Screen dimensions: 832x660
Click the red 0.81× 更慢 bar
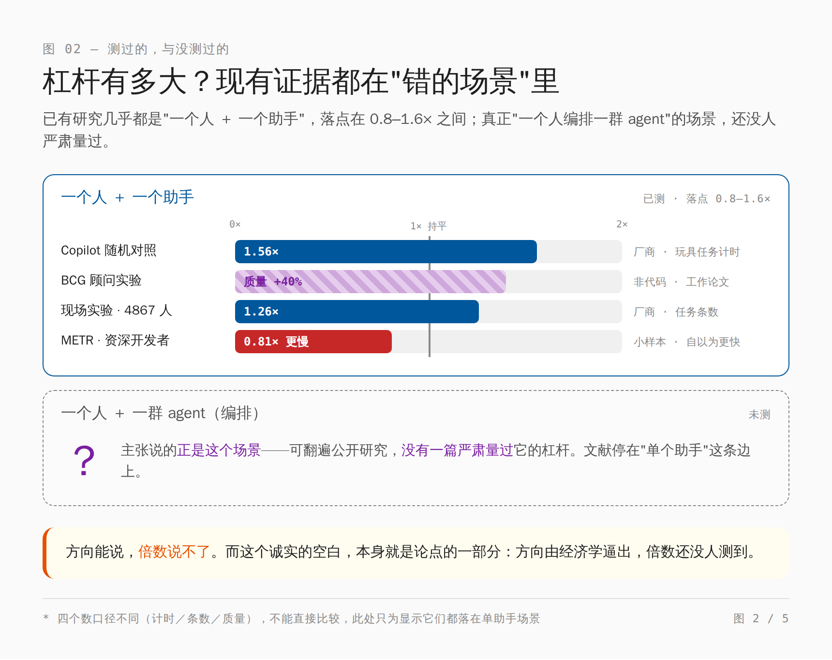click(x=313, y=342)
